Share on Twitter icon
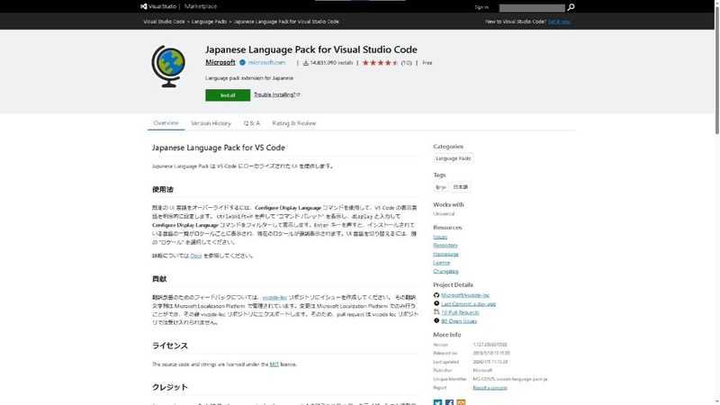The width and height of the screenshot is (720, 405). coord(437,402)
